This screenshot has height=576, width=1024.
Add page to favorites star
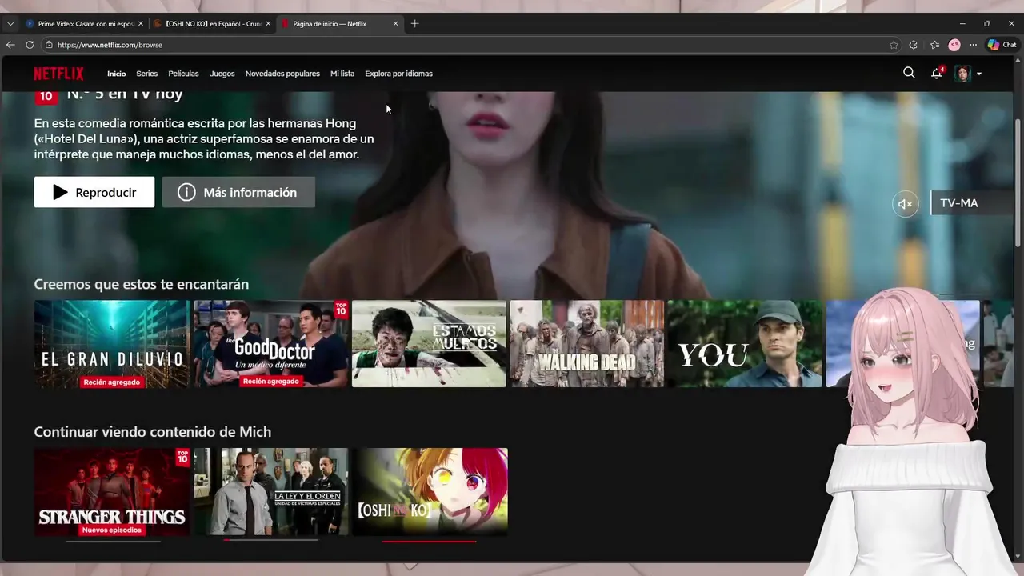[894, 45]
